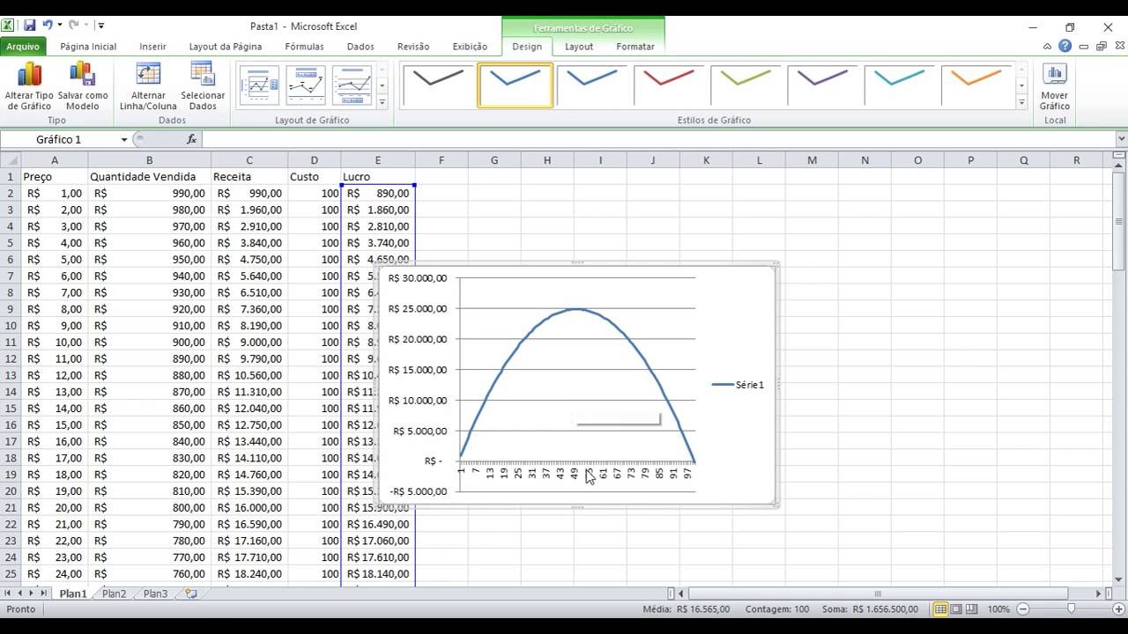
Task: Minimize the ribbon with the caret icon
Action: pos(1047,47)
